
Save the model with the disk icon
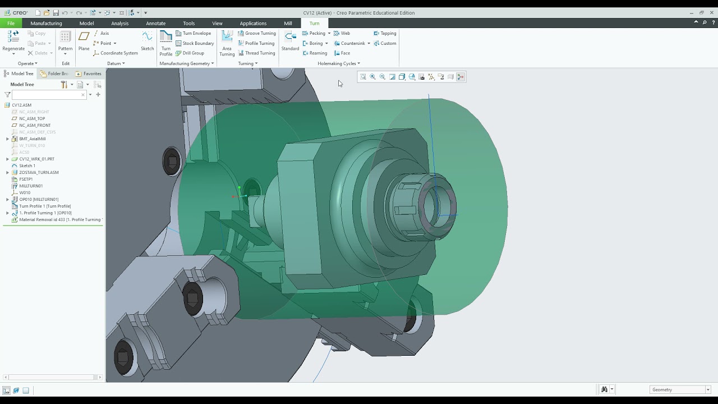click(56, 12)
